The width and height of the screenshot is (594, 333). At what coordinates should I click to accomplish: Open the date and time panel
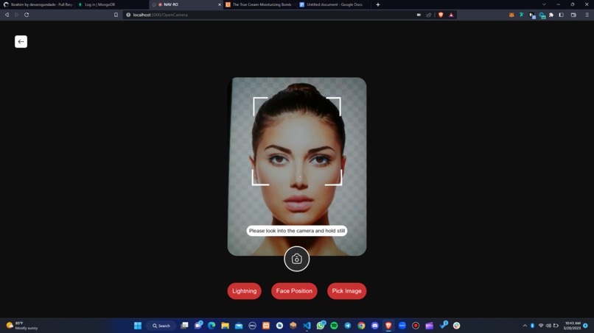(x=572, y=326)
